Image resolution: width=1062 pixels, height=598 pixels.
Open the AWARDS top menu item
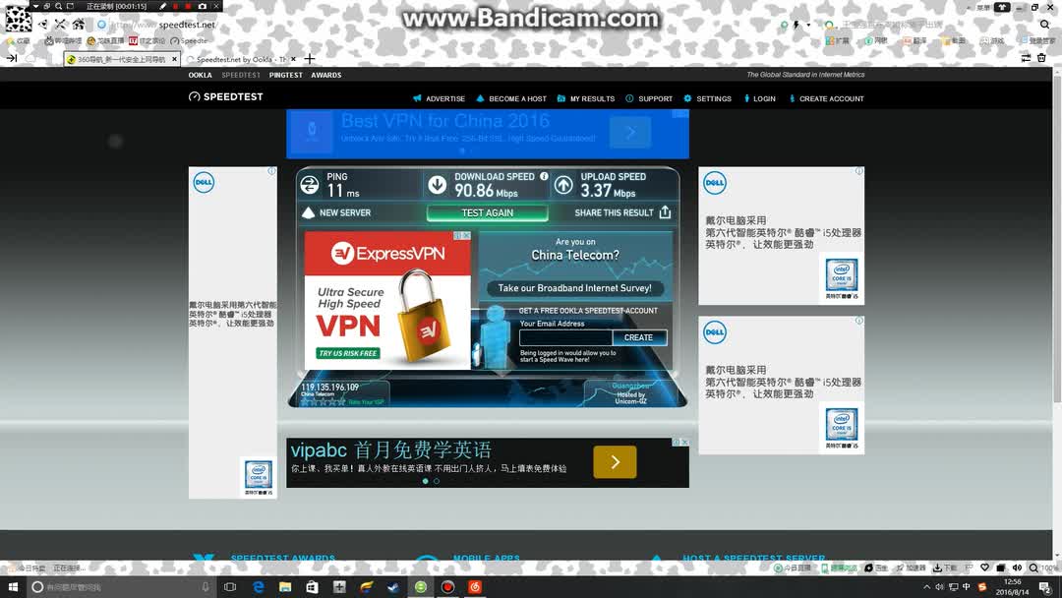click(326, 75)
